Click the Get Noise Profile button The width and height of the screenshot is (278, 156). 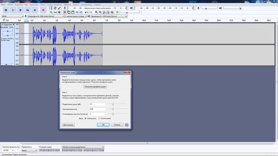(x=95, y=87)
